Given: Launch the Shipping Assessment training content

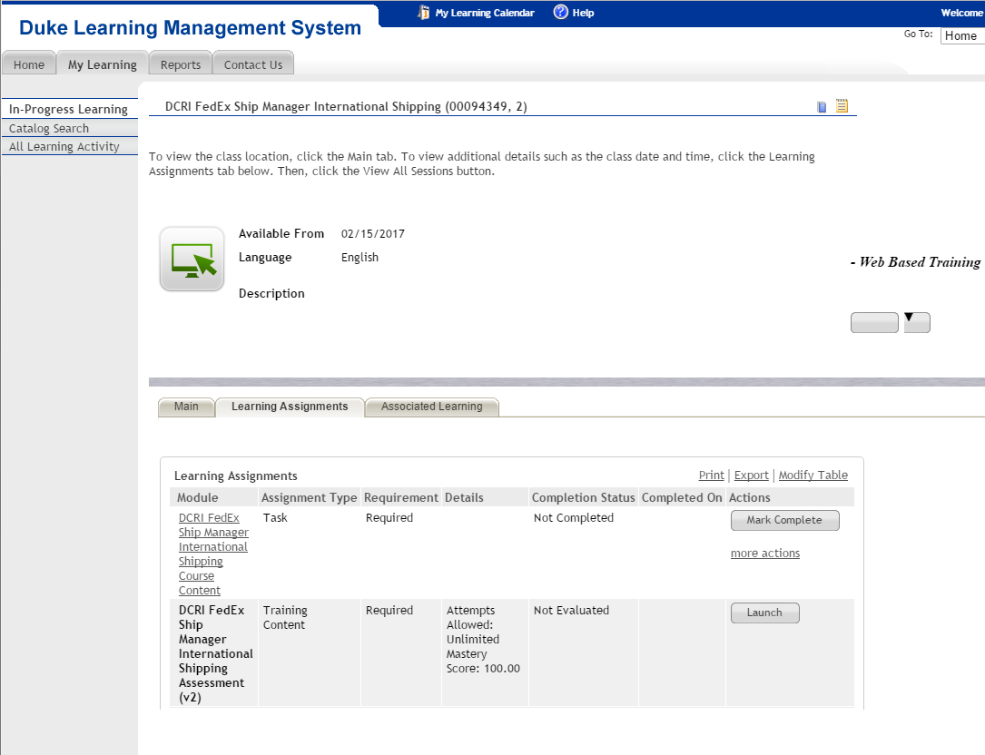Looking at the screenshot, I should click(x=764, y=613).
